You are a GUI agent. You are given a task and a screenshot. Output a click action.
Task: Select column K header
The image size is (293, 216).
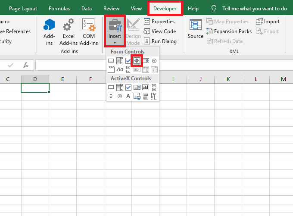(x=228, y=79)
